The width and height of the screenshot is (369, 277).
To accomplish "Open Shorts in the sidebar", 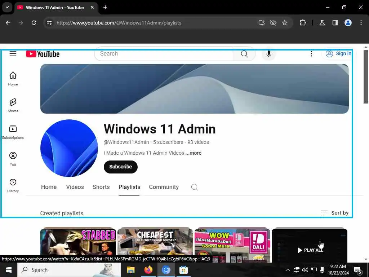I will coord(13,105).
